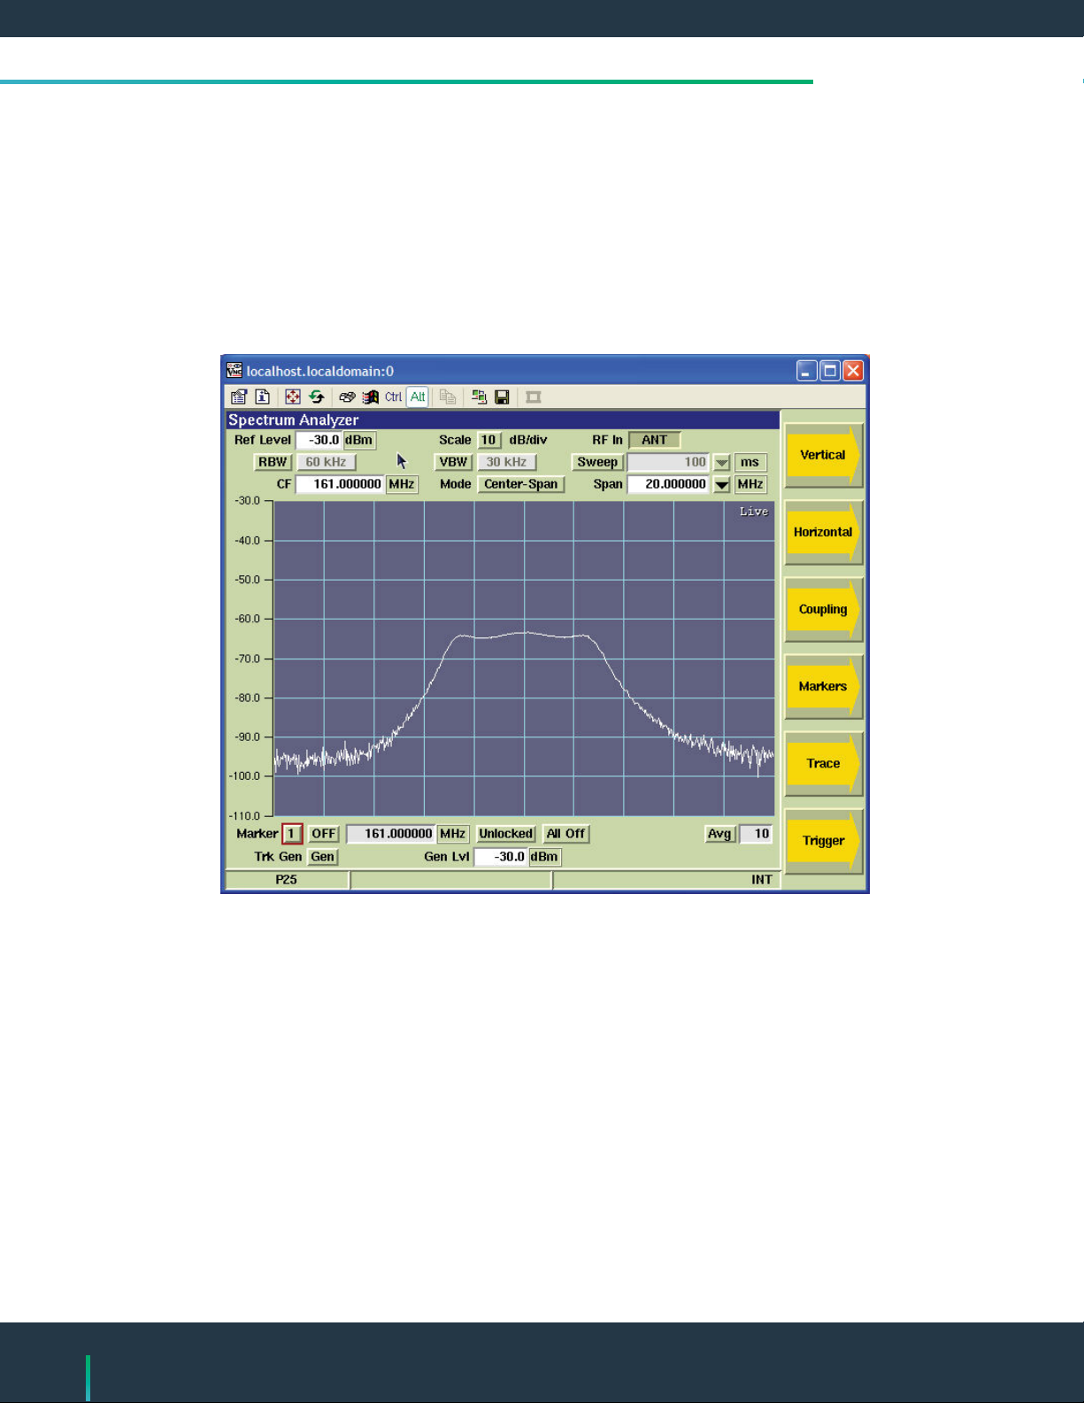Open new connection icon
1084x1403 pixels.
480,397
